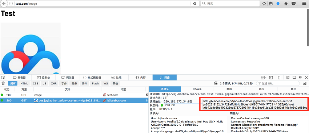The width and height of the screenshot is (309, 133).
Task: Filter requests by WS websockets
Action: (106, 83)
